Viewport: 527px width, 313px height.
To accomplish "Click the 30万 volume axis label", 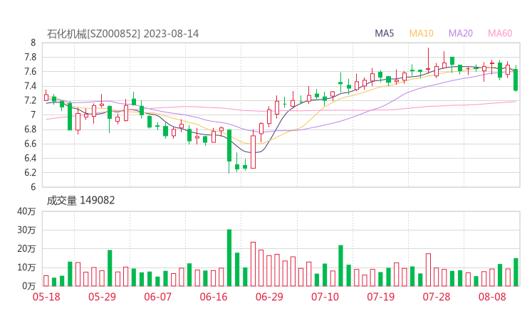I will click(x=26, y=230).
